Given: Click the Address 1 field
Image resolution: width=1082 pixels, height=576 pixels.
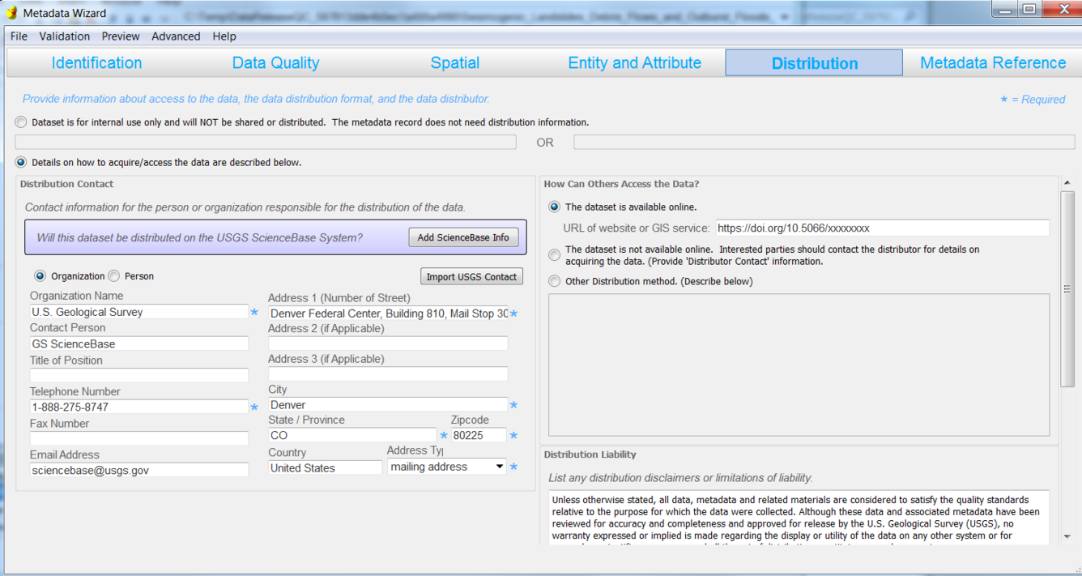Looking at the screenshot, I should tap(388, 314).
